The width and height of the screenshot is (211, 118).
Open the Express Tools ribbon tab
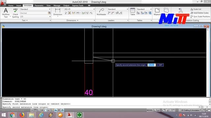click(x=78, y=6)
